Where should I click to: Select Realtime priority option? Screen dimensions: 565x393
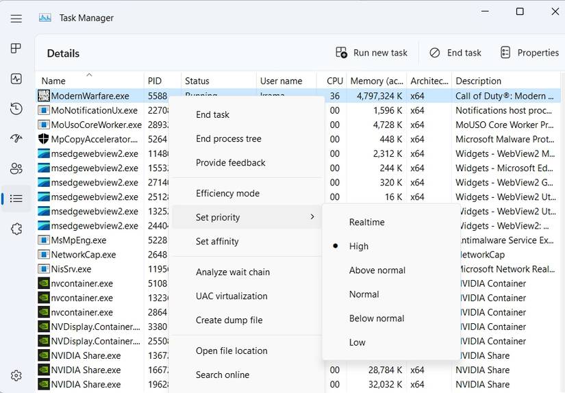[x=366, y=222]
